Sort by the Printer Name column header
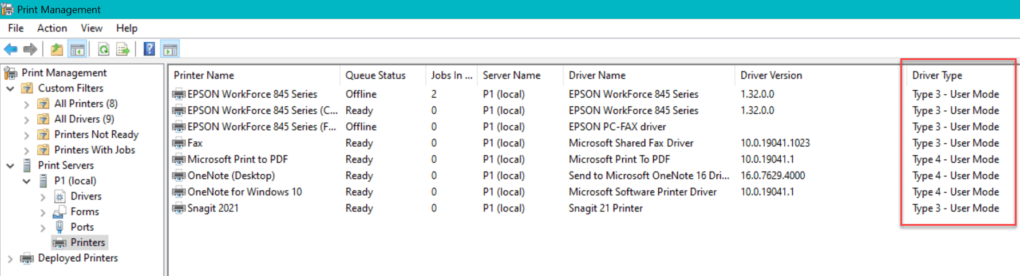Screen dimensions: 1020x276 click(x=254, y=75)
